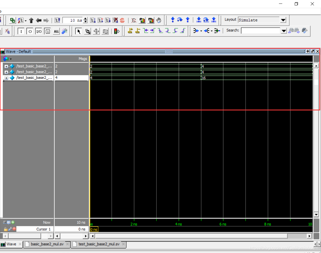Open the signal name format dropdown in Wave header

(11, 59)
